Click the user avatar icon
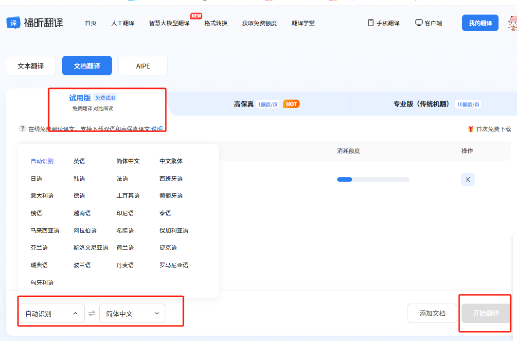Viewport: 517px width, 341px height. point(513,23)
